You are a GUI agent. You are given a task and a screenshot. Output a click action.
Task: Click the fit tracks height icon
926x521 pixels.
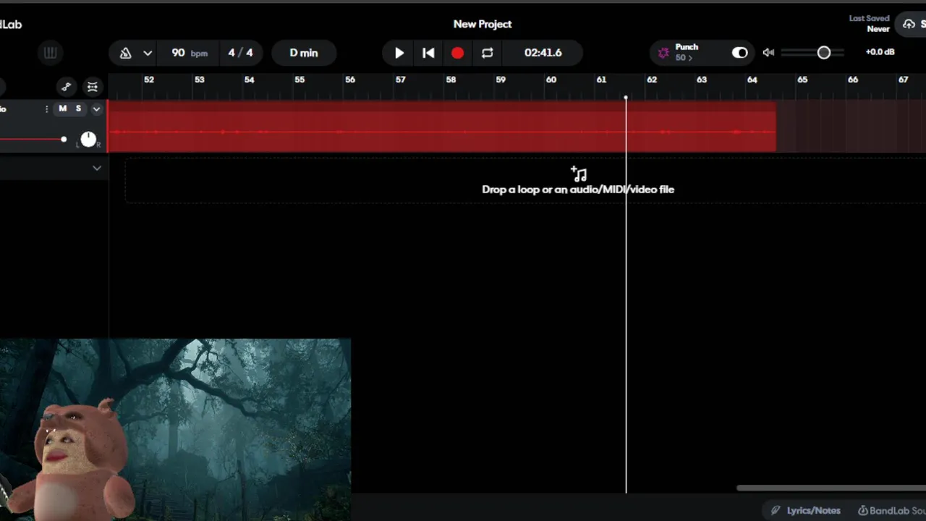pos(93,87)
